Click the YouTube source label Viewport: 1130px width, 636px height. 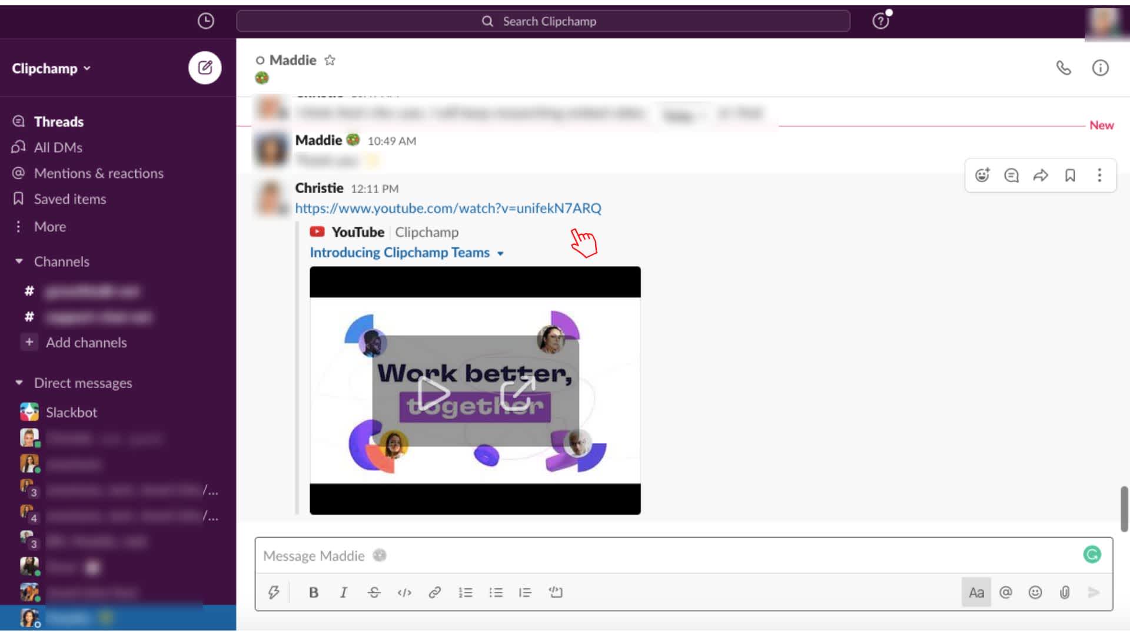358,232
